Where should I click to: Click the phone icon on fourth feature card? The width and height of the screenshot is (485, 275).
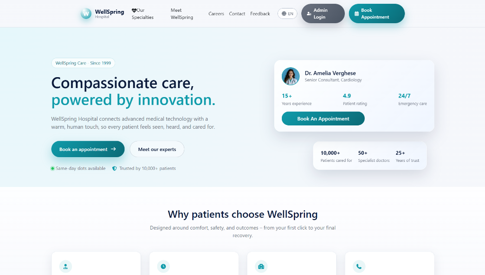pos(359,266)
